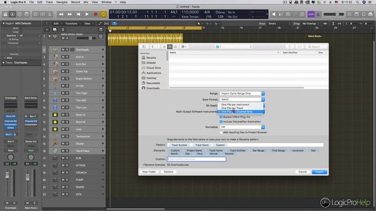
Task: Solo the Kick In track
Action: coord(67,57)
